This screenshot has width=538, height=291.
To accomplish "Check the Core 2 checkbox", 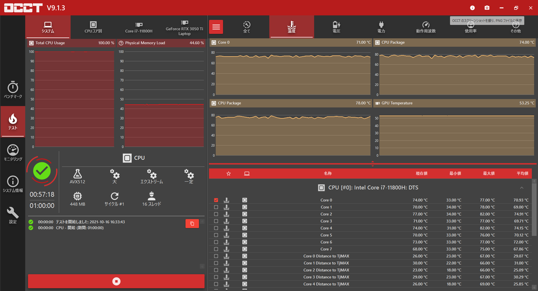I will click(216, 214).
